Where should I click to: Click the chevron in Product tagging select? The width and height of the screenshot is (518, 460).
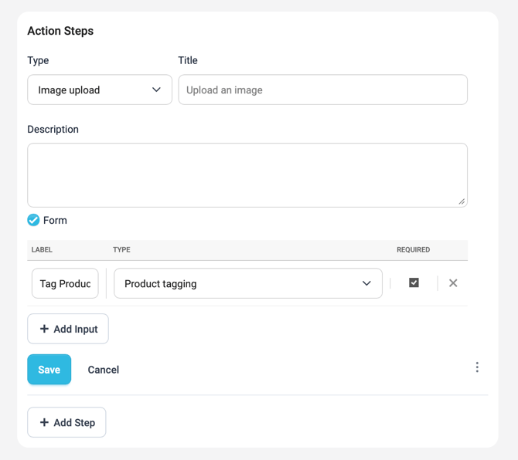[x=366, y=283]
